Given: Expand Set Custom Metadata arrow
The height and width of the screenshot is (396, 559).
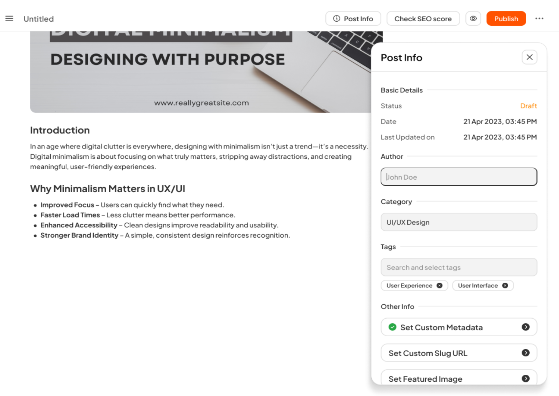Looking at the screenshot, I should pos(526,327).
